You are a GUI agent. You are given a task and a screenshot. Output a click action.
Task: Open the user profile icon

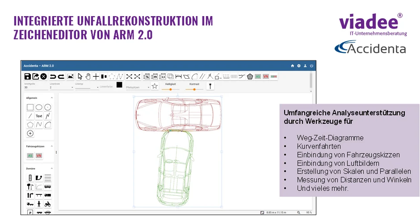305,66
